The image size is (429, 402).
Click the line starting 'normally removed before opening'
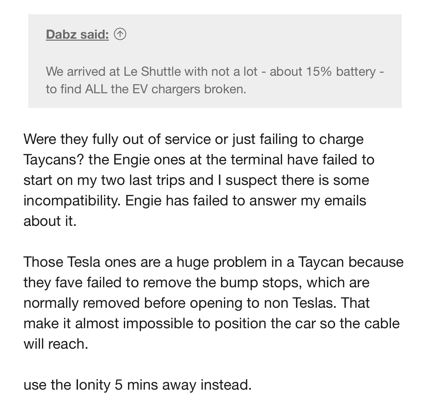pyautogui.click(x=196, y=303)
